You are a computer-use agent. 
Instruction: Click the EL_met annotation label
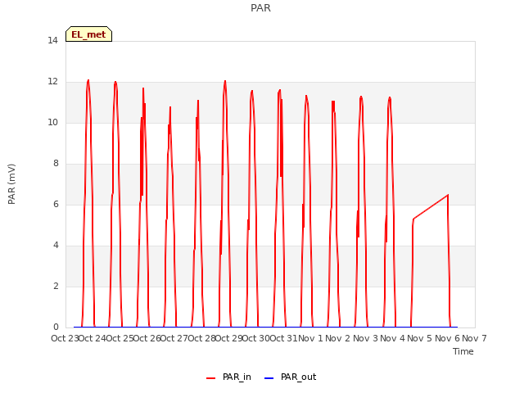[x=88, y=34]
